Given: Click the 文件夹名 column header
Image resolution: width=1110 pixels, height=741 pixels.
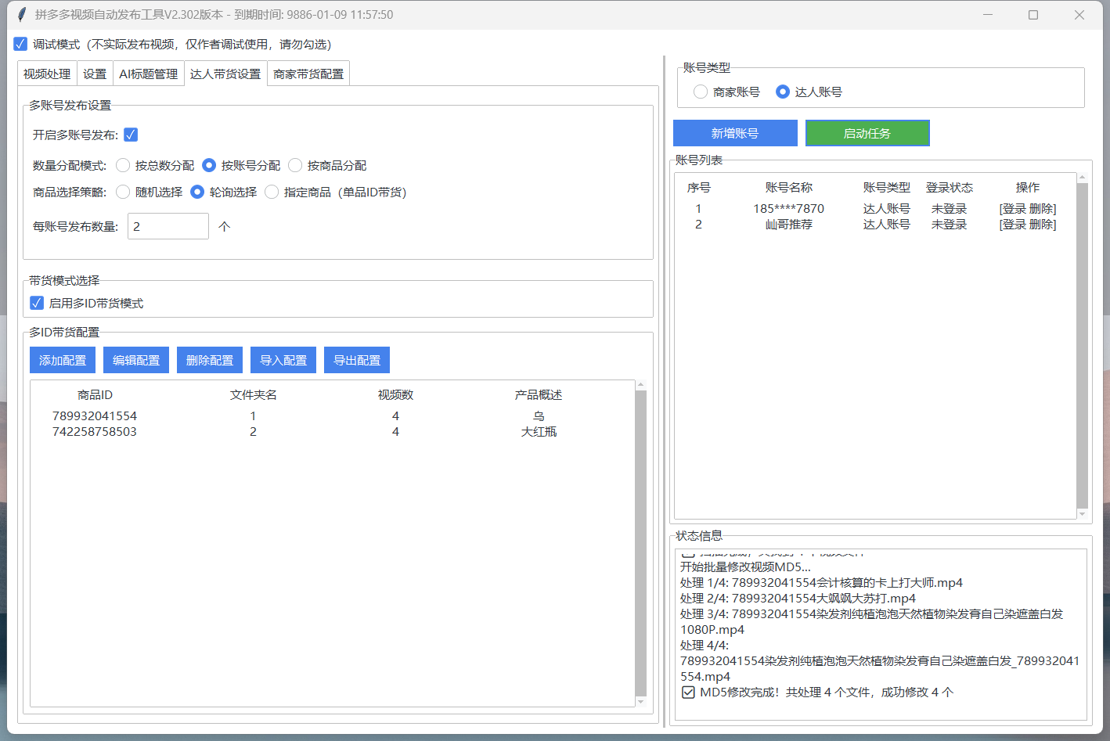Looking at the screenshot, I should pos(253,395).
